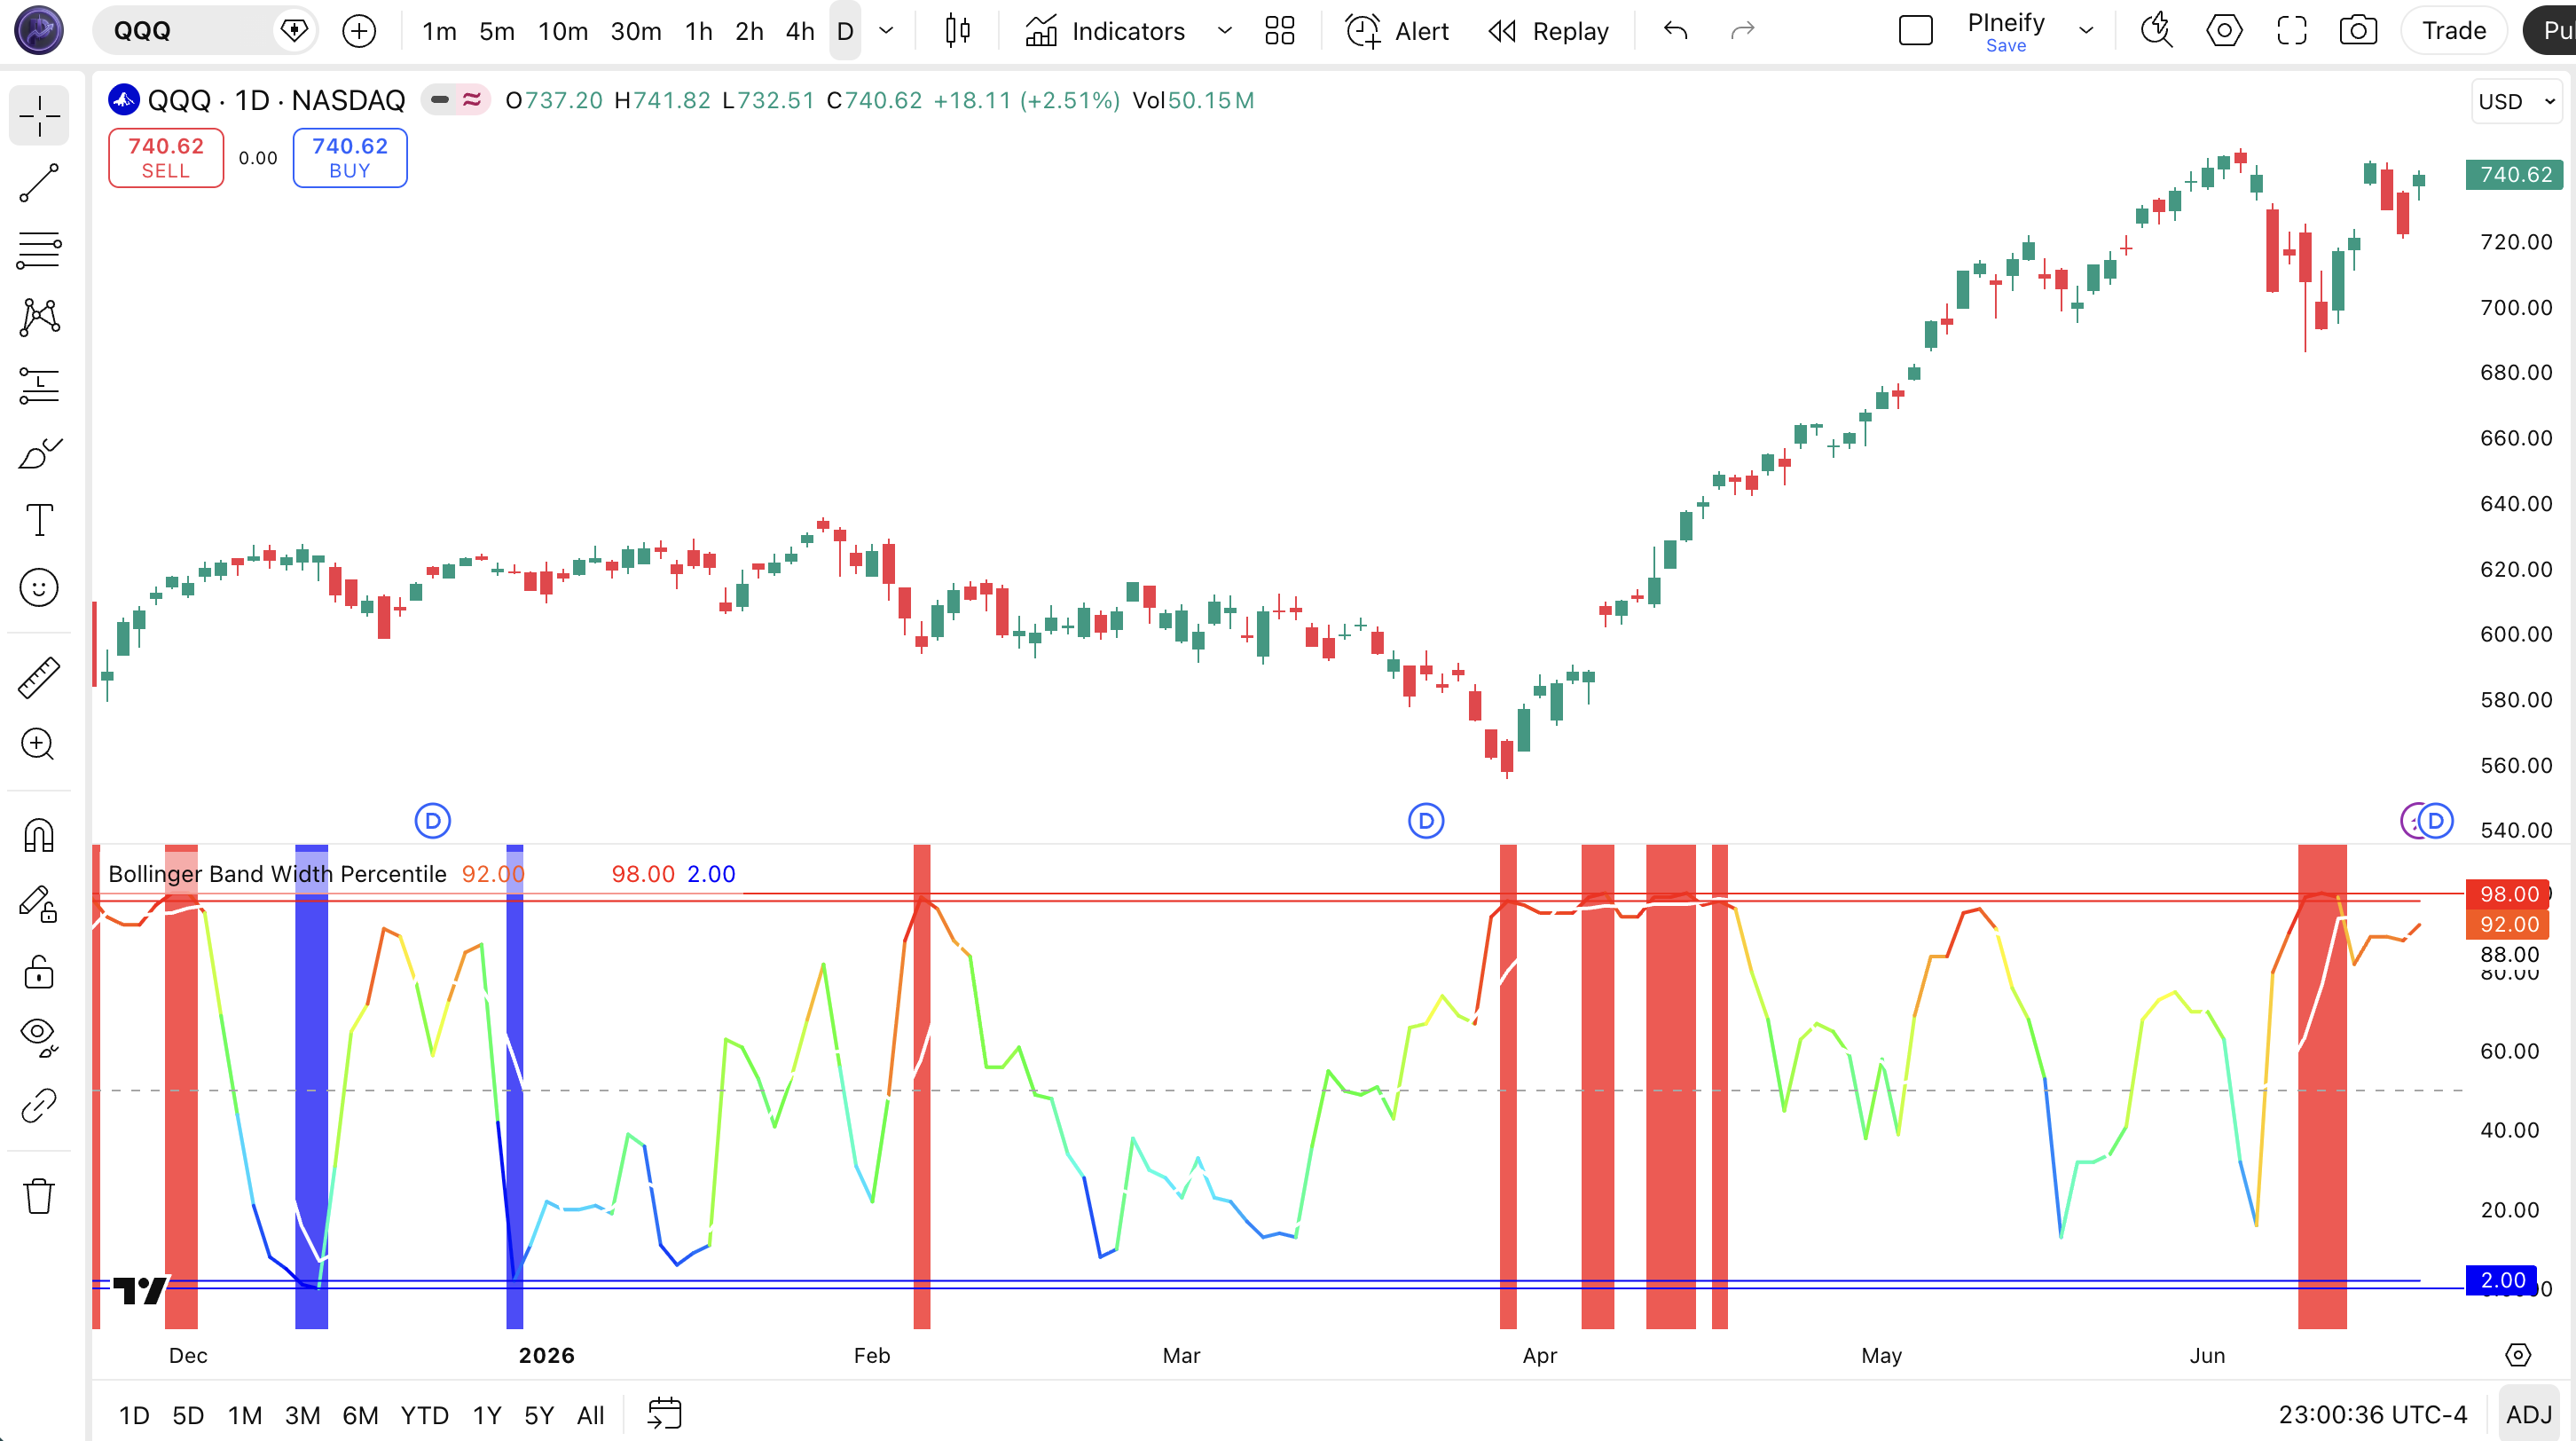The height and width of the screenshot is (1441, 2576).
Task: Switch to the 5m interval
Action: point(497,31)
